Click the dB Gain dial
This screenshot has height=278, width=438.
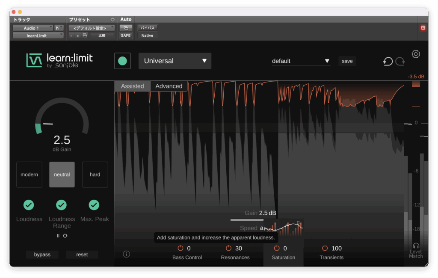pos(62,116)
